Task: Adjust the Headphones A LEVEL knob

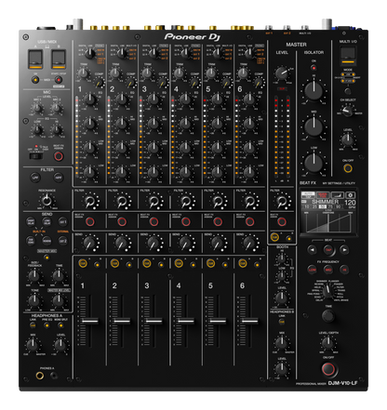Action: (60, 345)
